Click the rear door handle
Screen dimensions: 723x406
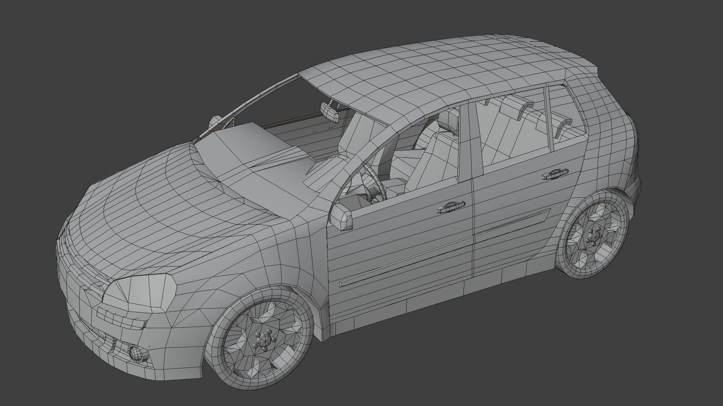[x=555, y=173]
